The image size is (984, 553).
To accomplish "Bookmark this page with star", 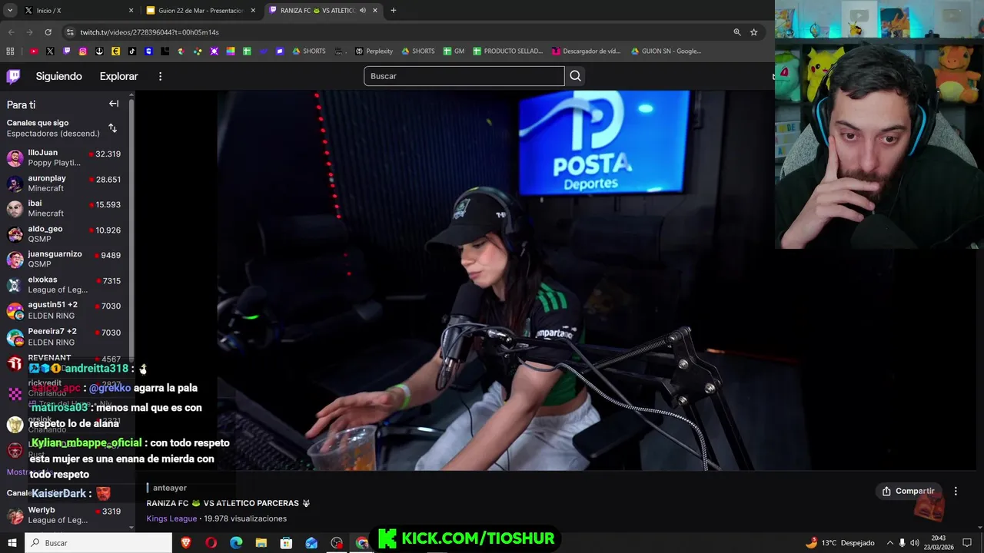I will (753, 32).
